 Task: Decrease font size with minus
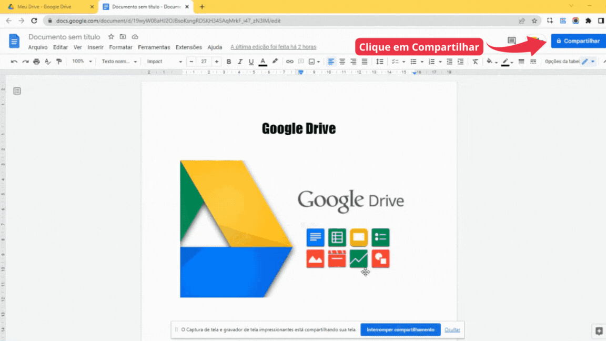pyautogui.click(x=191, y=62)
